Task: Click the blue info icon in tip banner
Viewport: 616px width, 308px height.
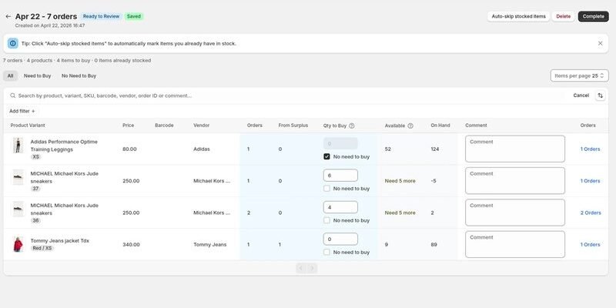Action: coord(13,43)
